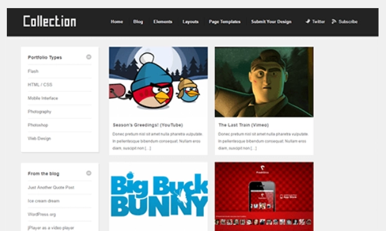
Task: Open Submit Your Design page
Action: pos(271,22)
